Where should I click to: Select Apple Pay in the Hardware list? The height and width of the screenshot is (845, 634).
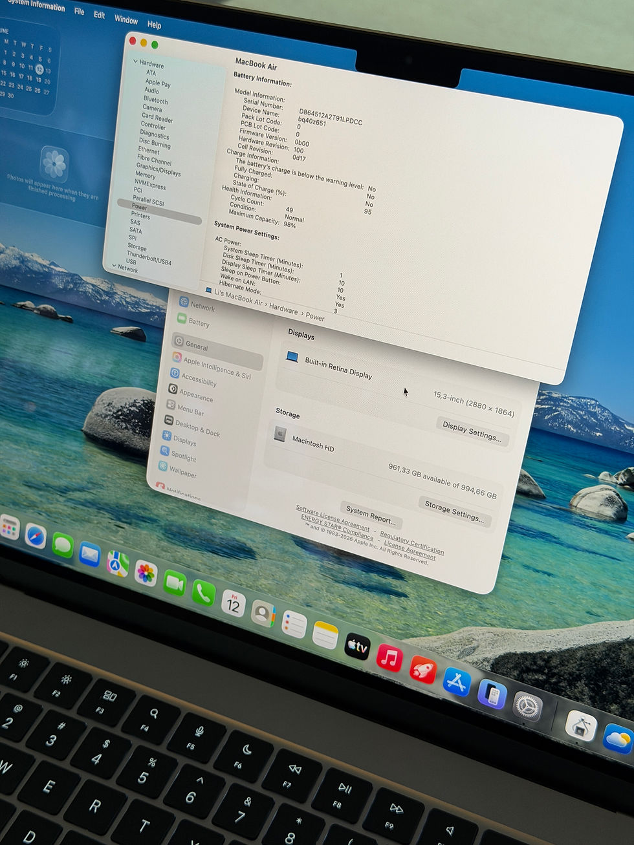click(158, 83)
